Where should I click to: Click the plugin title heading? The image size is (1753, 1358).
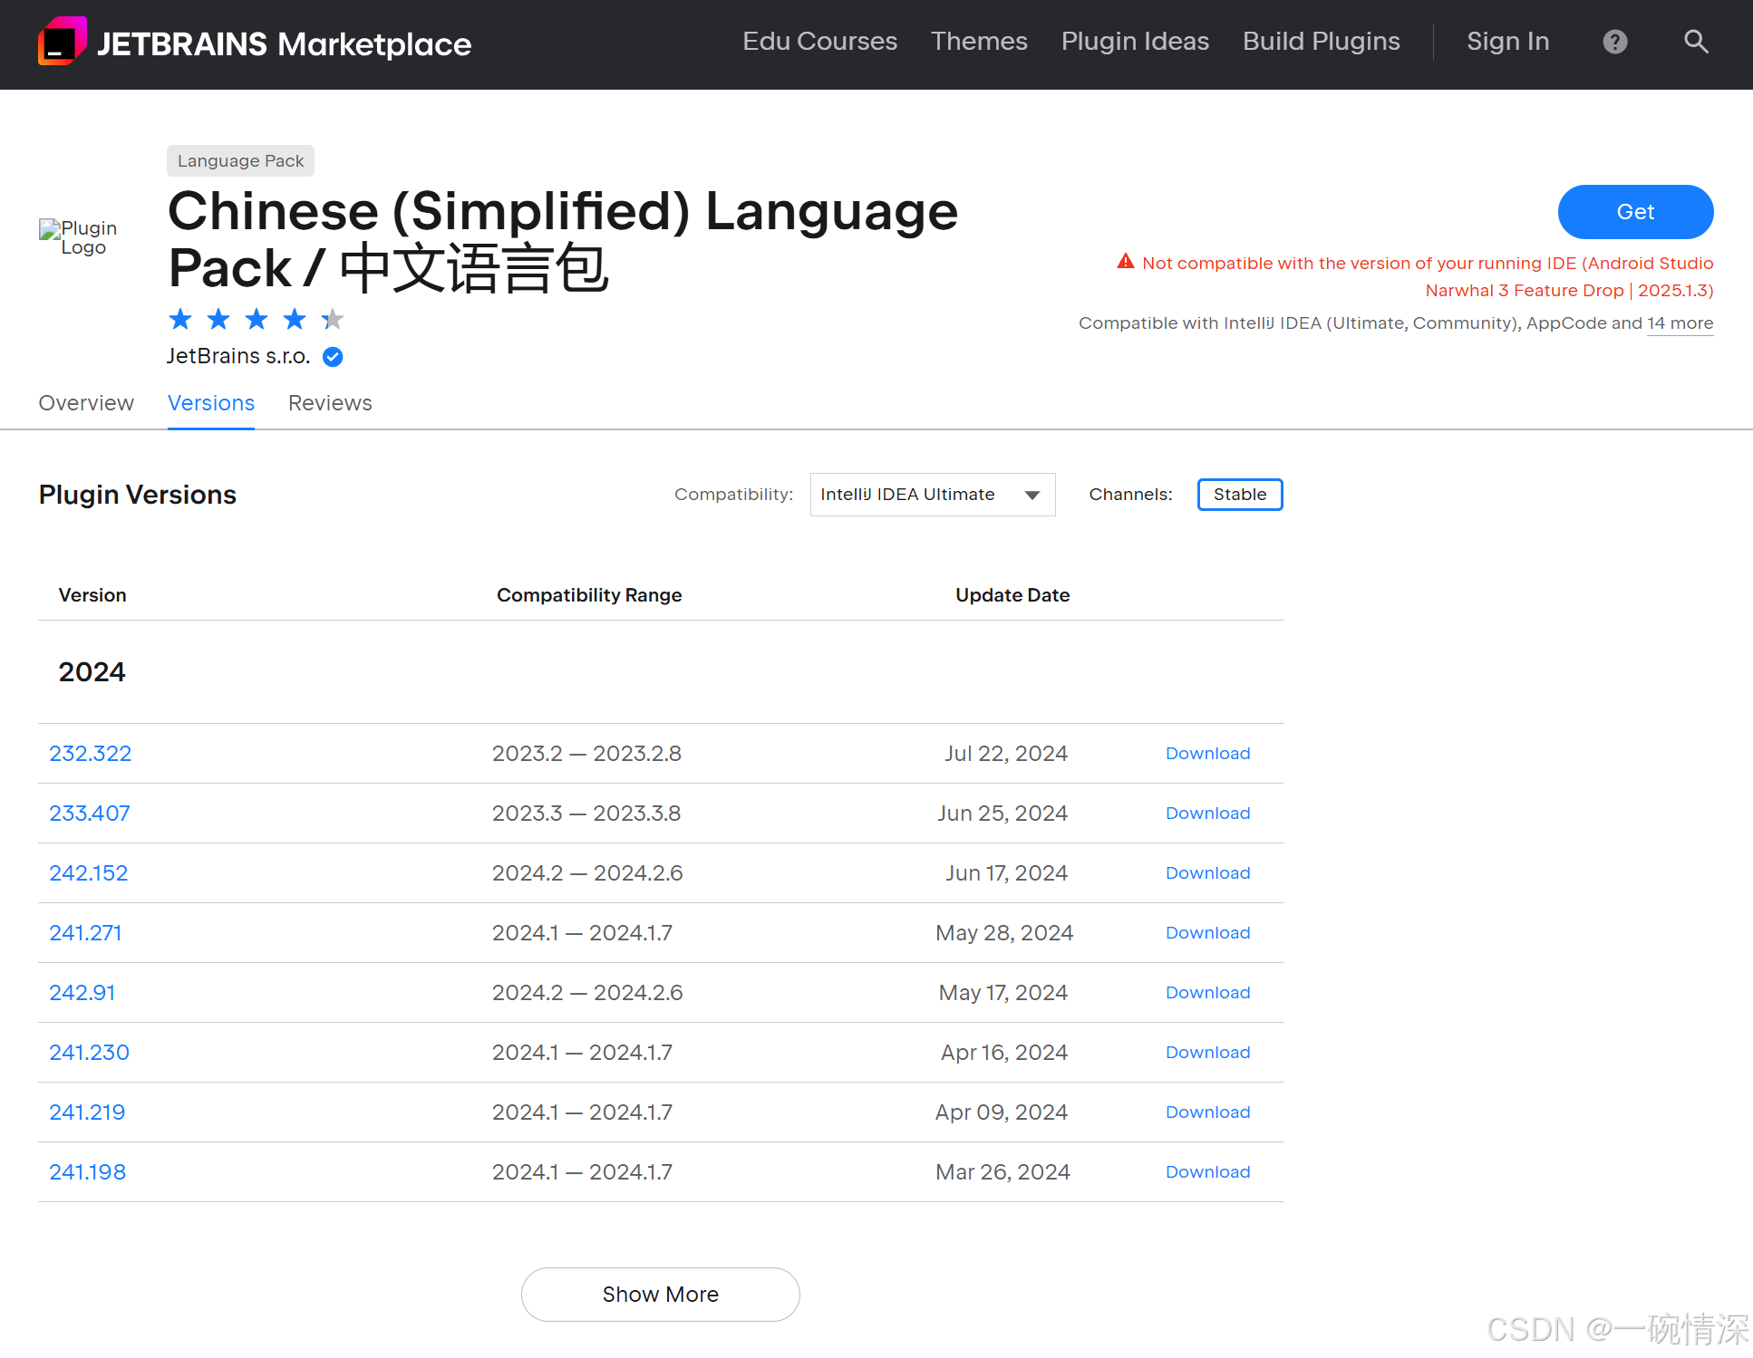563,240
